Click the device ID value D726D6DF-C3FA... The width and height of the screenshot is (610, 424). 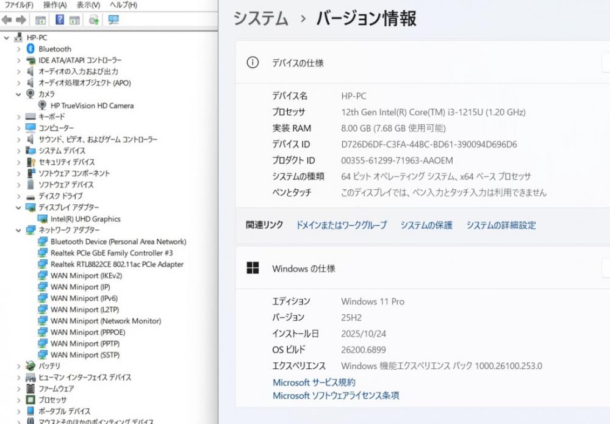pyautogui.click(x=429, y=145)
